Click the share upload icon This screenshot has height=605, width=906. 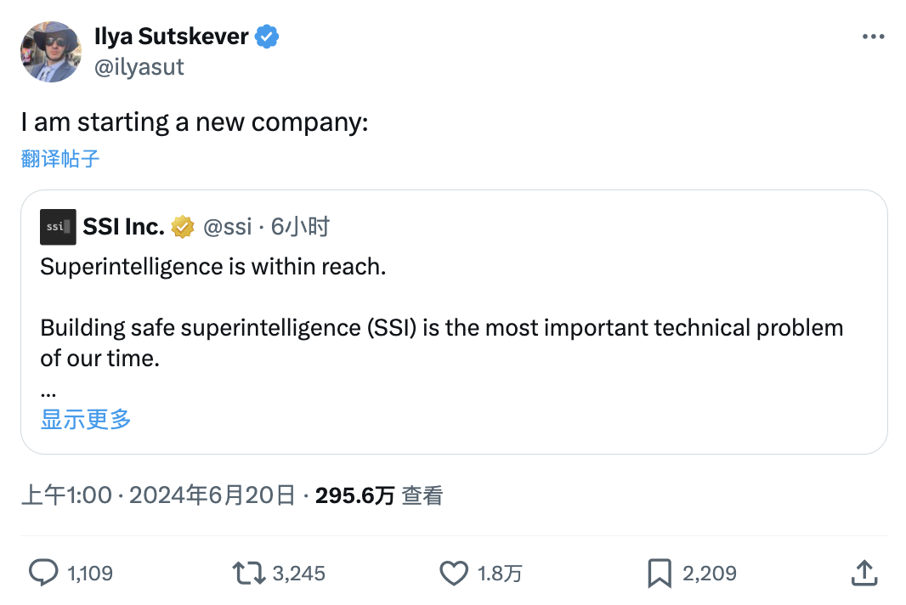click(x=864, y=573)
